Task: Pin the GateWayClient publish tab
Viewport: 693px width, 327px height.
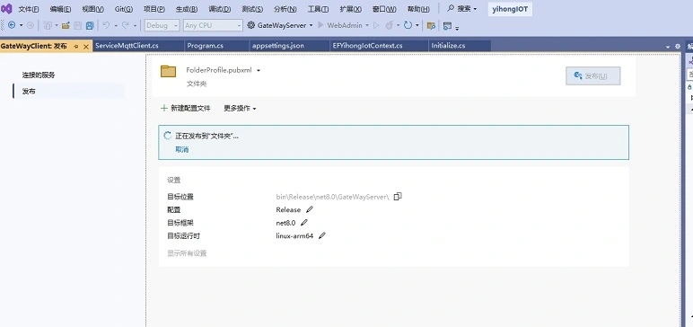Action: [x=76, y=47]
